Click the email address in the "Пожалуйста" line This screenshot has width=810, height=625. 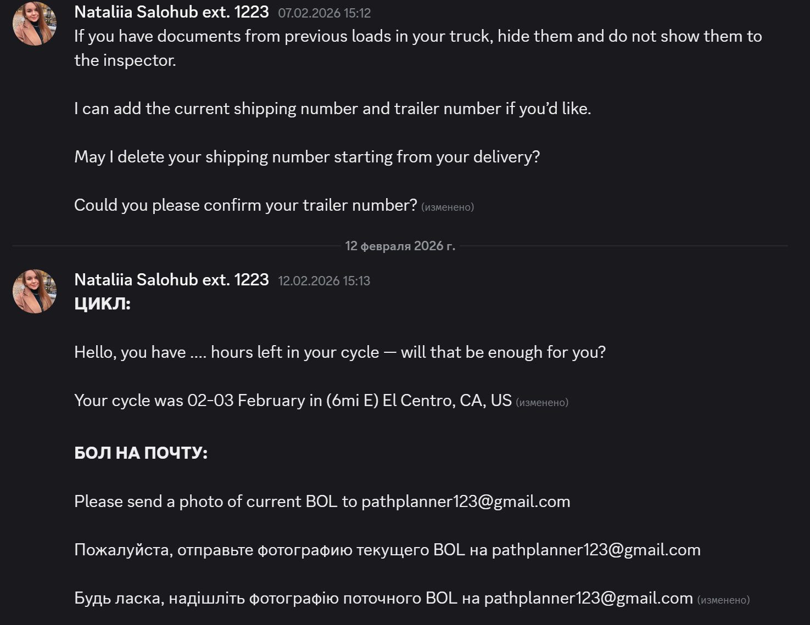click(x=596, y=550)
